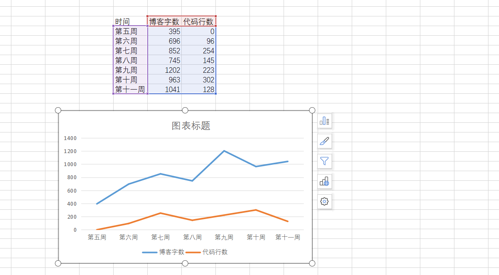Click the 600 value-axis label
The image size is (499, 275).
(72, 191)
